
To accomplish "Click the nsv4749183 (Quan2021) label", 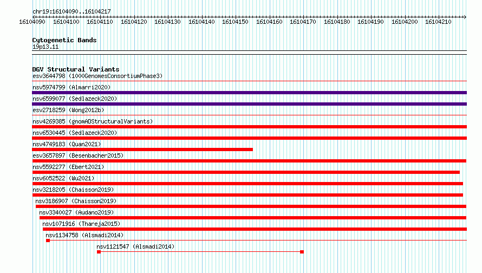I will point(67,144).
